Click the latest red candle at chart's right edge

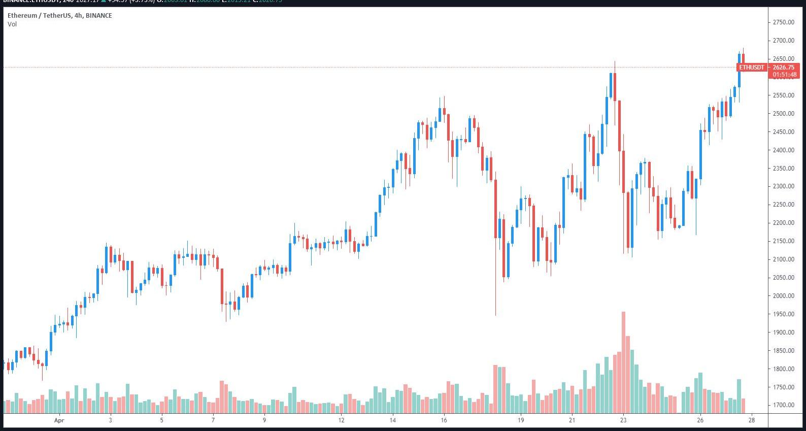click(x=743, y=60)
